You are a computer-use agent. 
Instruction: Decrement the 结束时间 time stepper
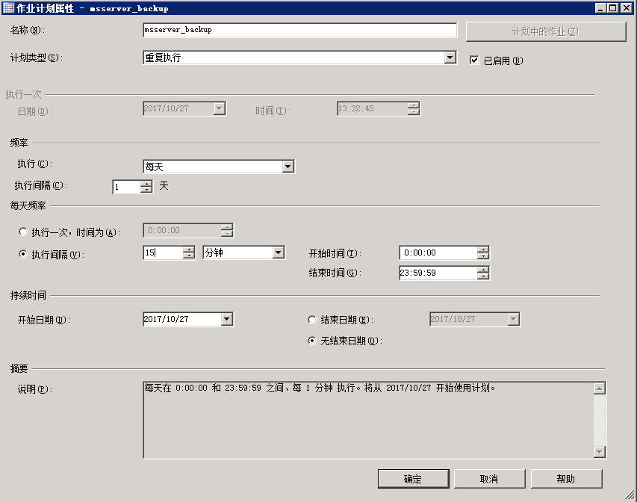(485, 276)
